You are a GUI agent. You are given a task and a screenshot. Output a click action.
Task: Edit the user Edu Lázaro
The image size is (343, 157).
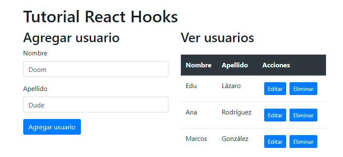[x=275, y=89]
